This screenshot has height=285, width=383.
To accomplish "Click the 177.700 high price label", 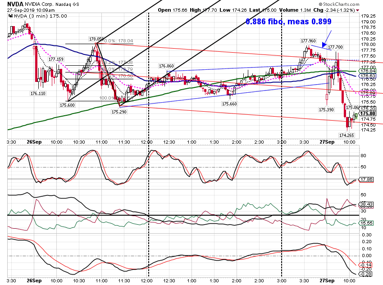I will pos(335,47).
